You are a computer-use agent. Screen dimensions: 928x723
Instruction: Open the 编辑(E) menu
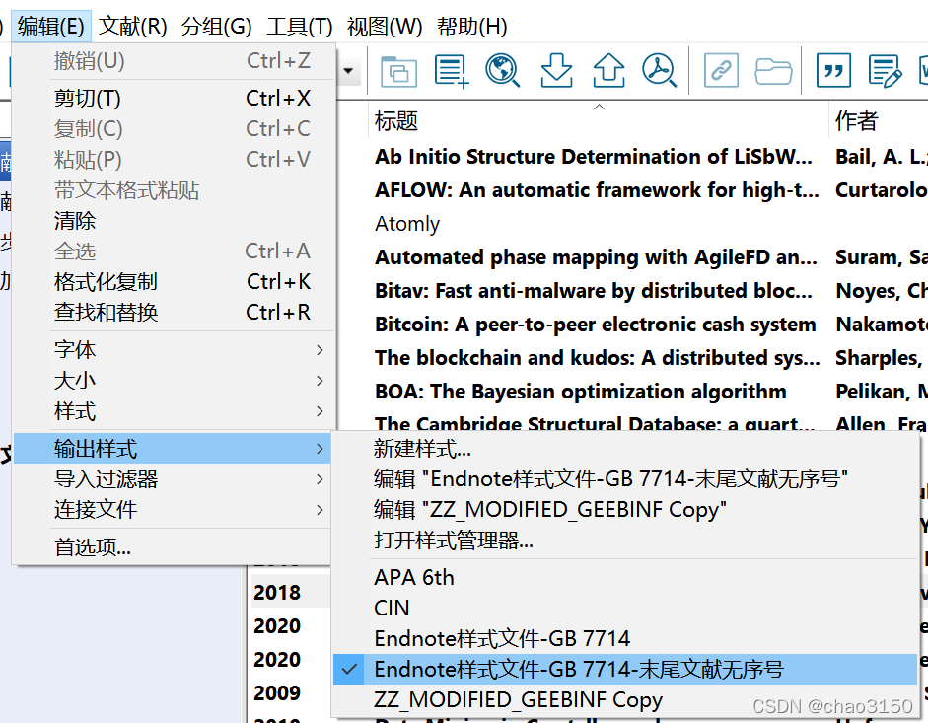(51, 26)
